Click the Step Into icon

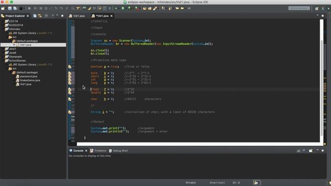[x=56, y=8]
